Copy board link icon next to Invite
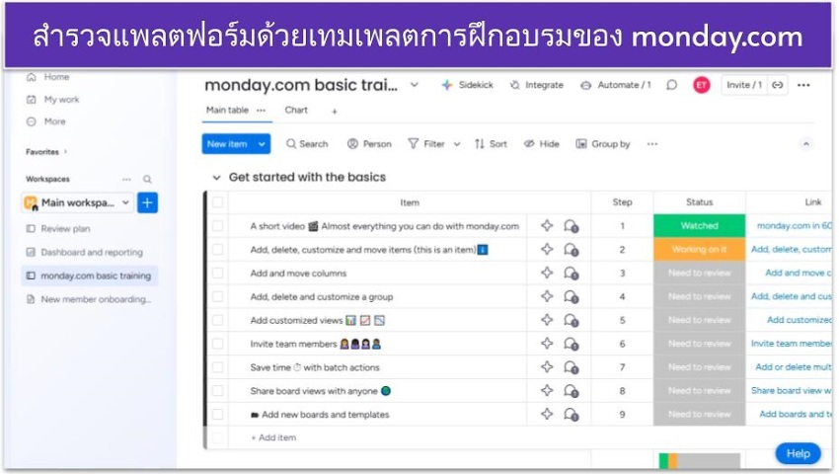This screenshot has height=474, width=839. pos(778,85)
